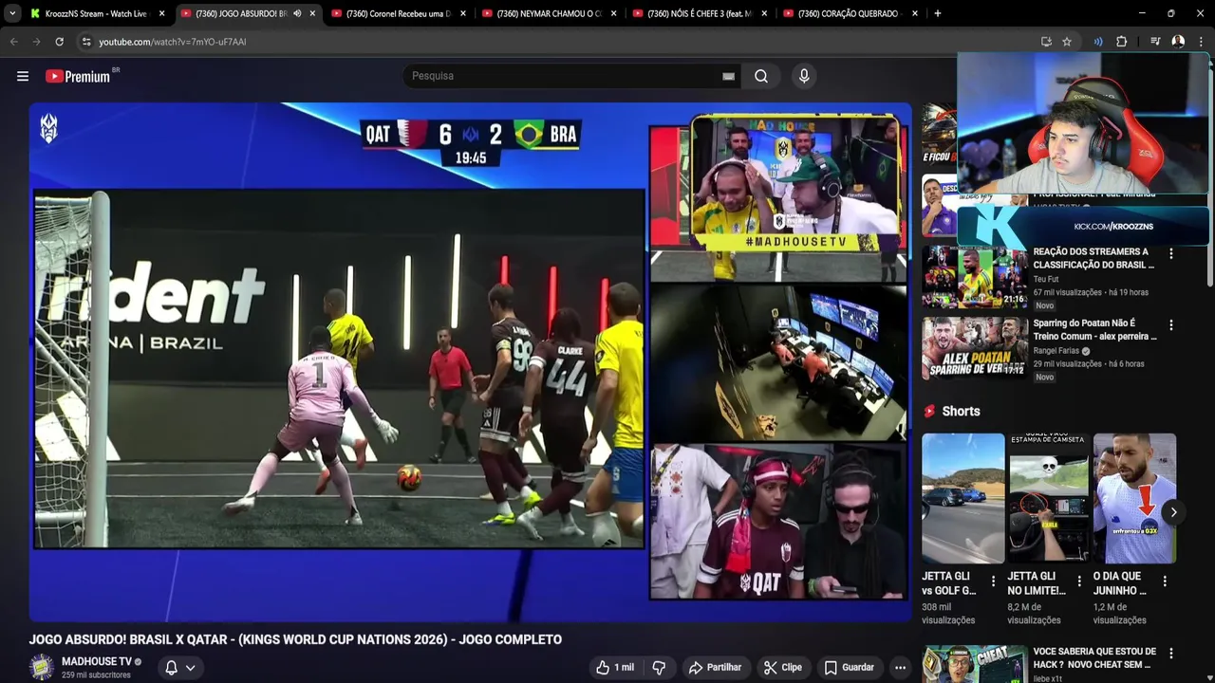Open options for VOCE SABERIA video

pyautogui.click(x=1171, y=654)
